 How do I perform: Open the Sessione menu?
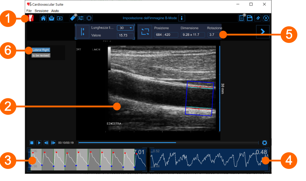pyautogui.click(x=41, y=11)
